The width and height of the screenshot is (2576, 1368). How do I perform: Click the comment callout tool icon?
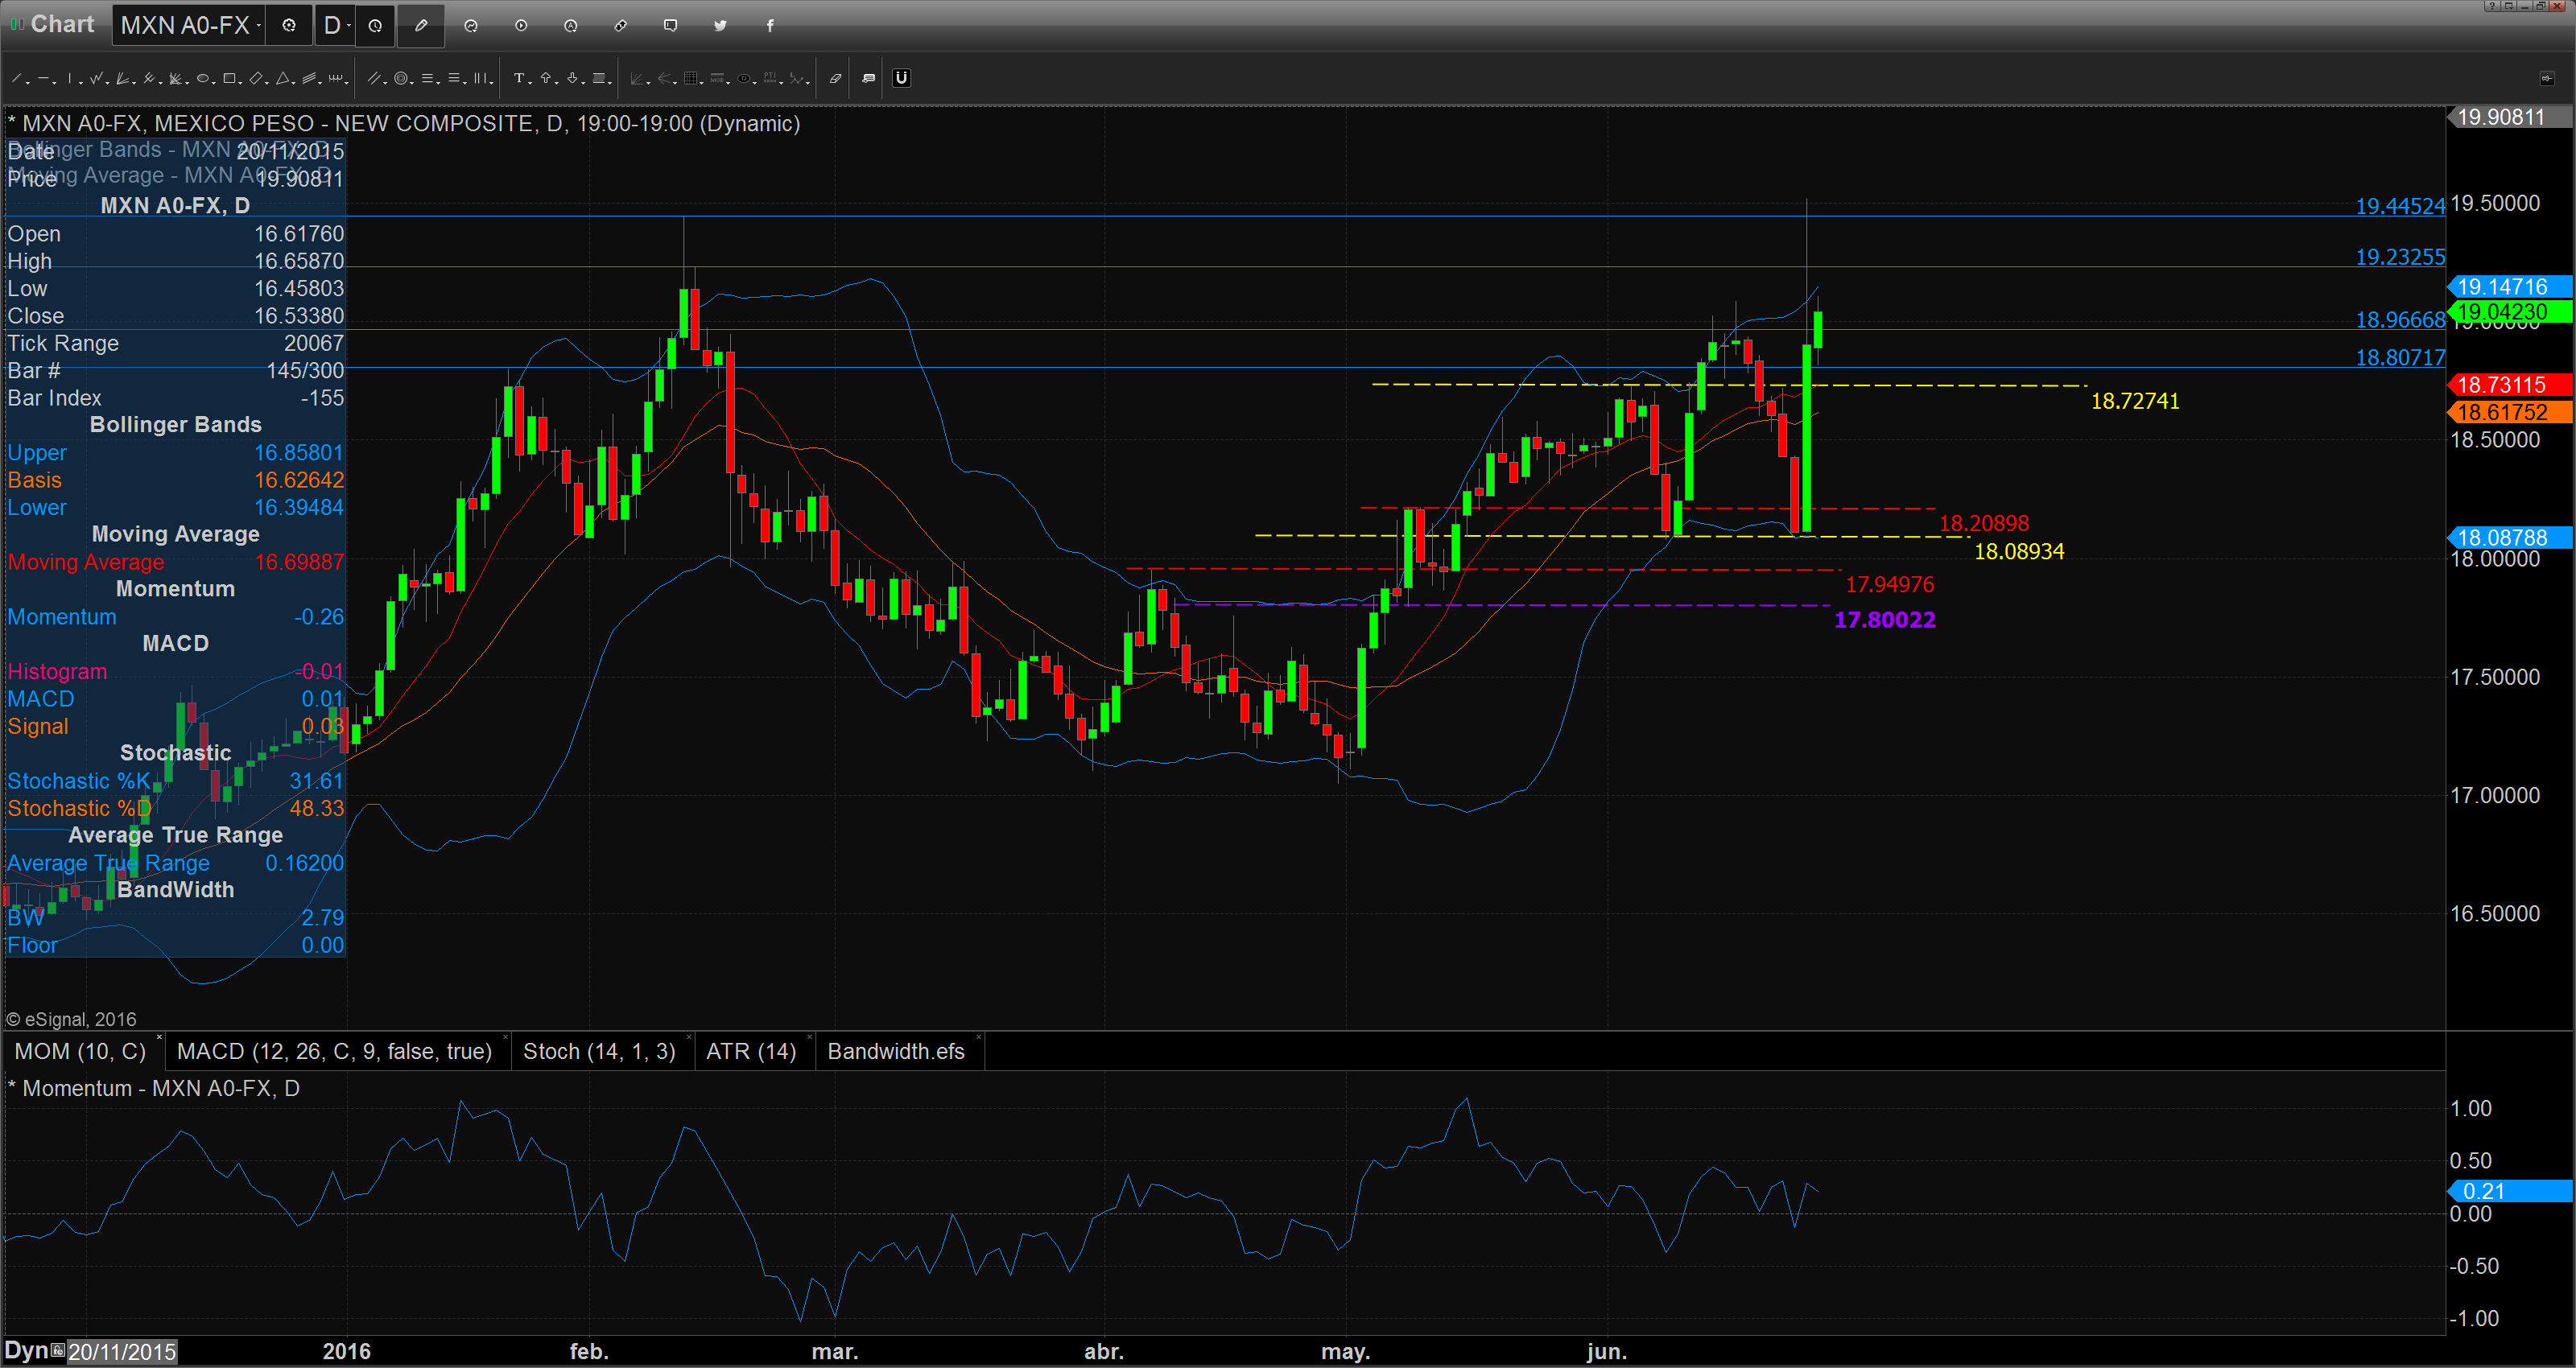(869, 78)
